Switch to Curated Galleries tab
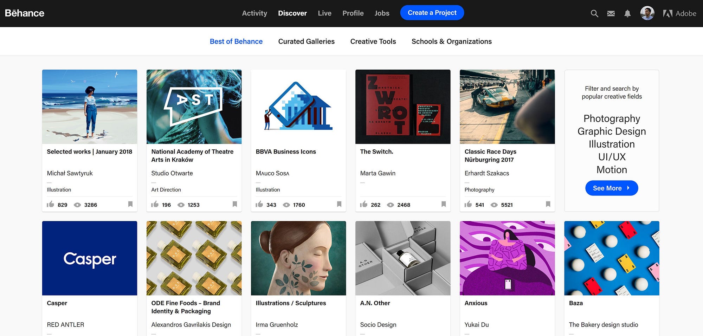Viewport: 703px width, 336px height. (x=307, y=41)
